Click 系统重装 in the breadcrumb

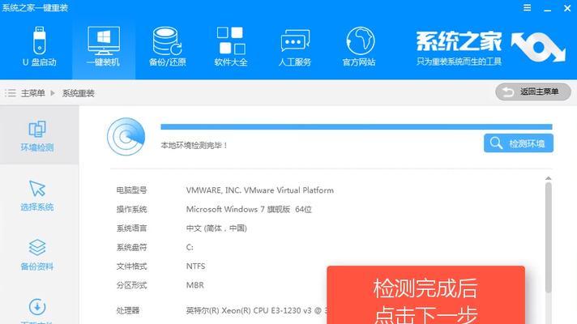pyautogui.click(x=78, y=93)
